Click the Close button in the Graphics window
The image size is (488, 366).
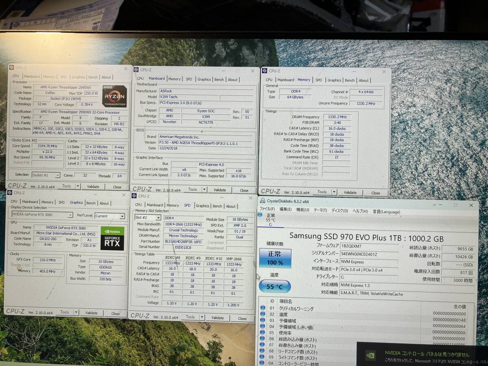116,314
